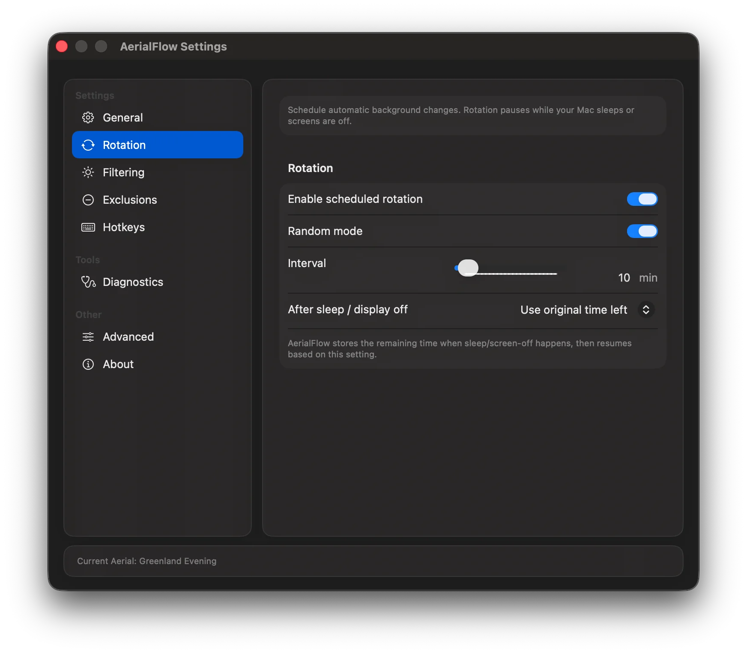
Task: Turn off Random mode
Action: 642,231
